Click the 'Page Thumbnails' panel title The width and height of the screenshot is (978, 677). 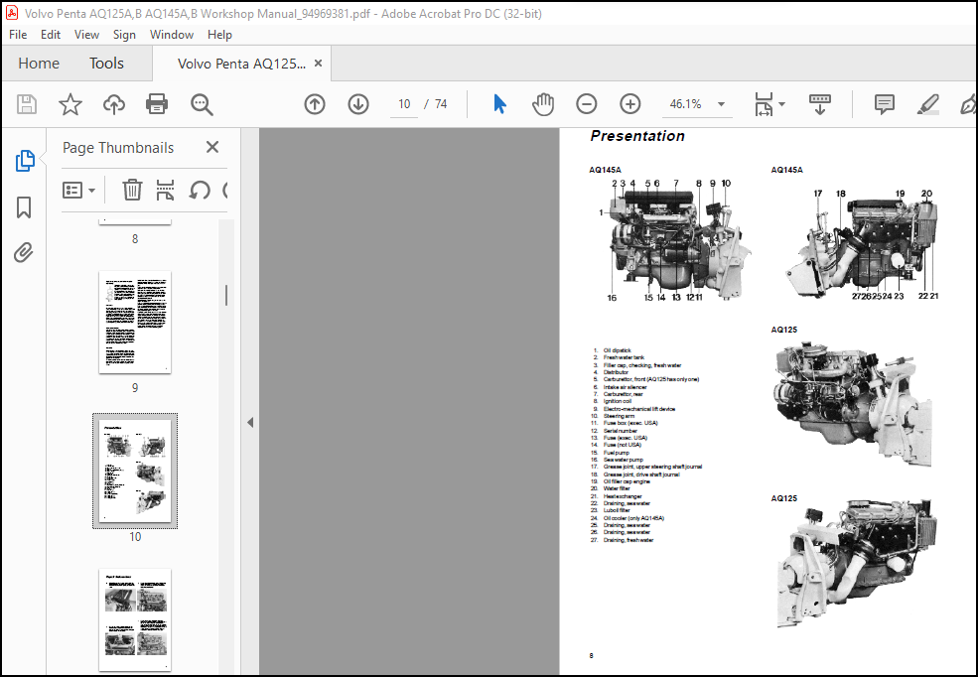(x=118, y=148)
